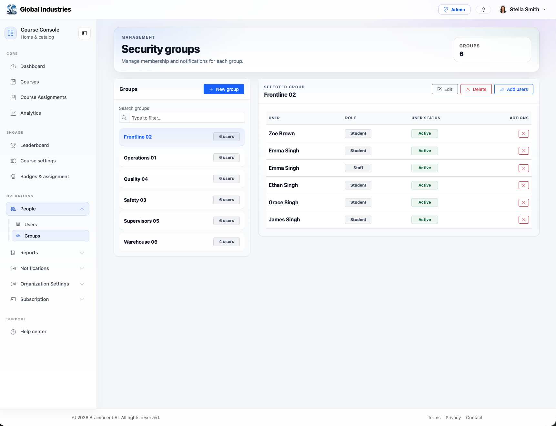Remove James Singh from the group
The height and width of the screenshot is (426, 556).
click(x=523, y=220)
